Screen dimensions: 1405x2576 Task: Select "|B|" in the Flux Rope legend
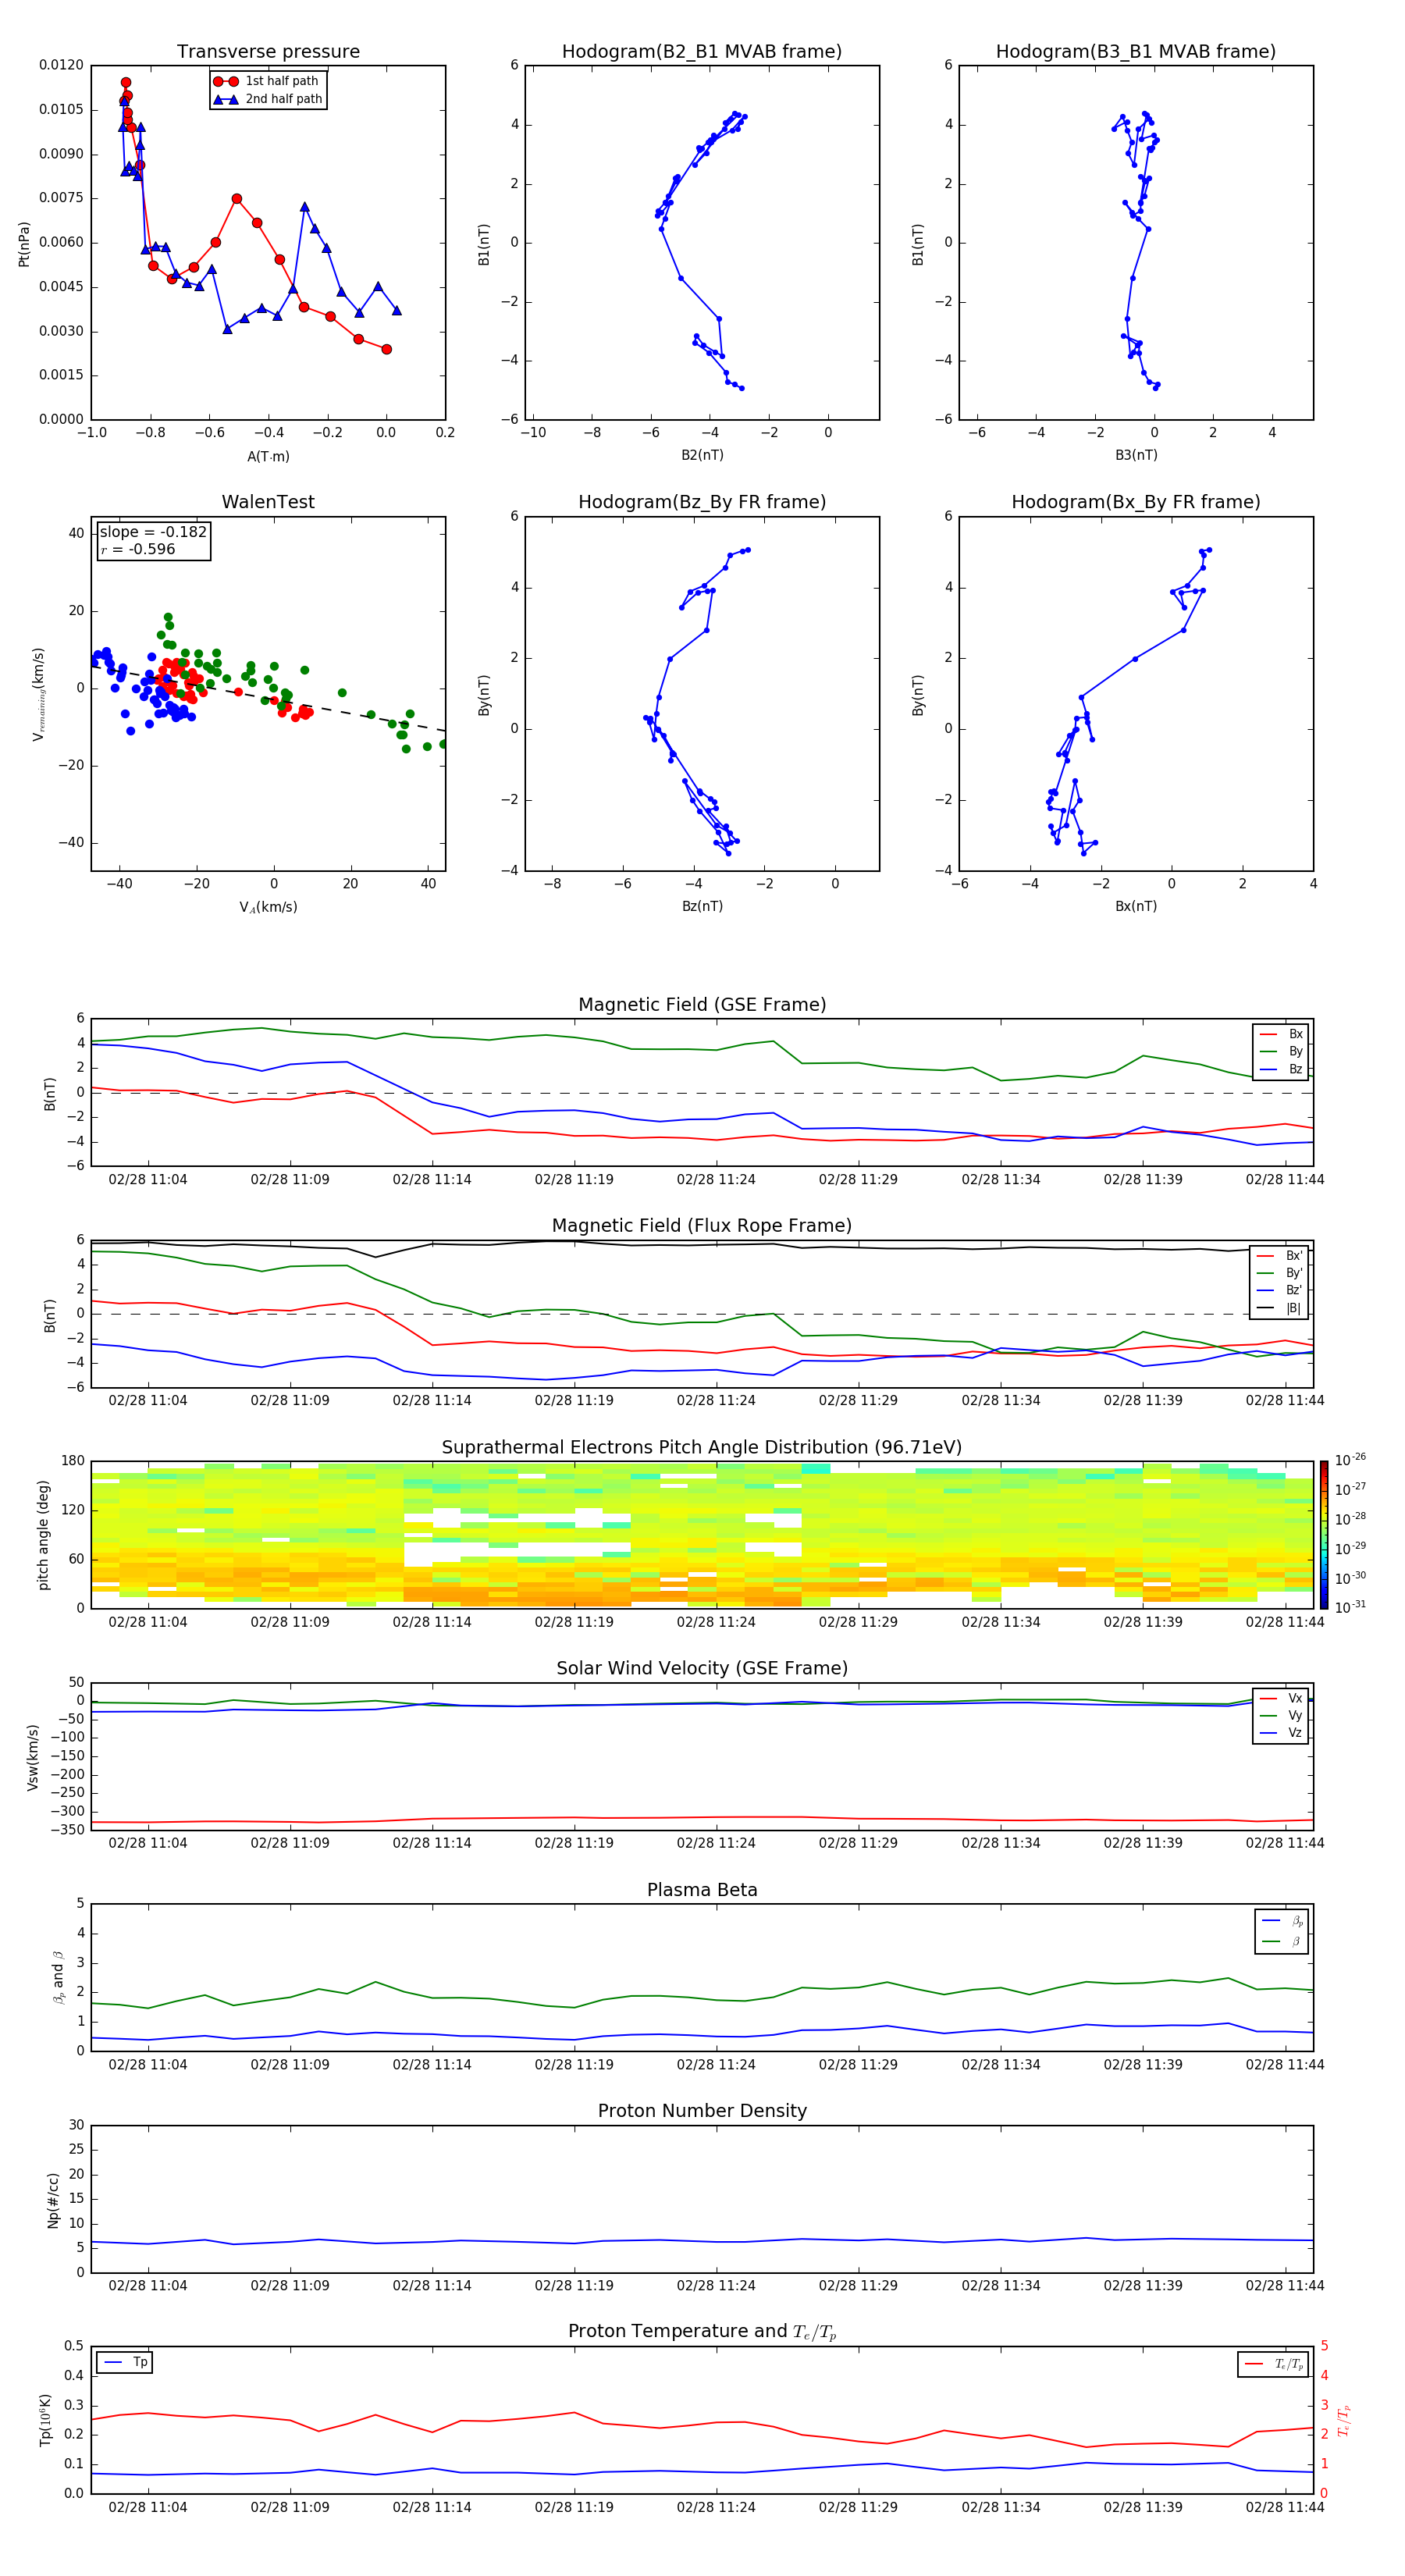(1280, 1308)
